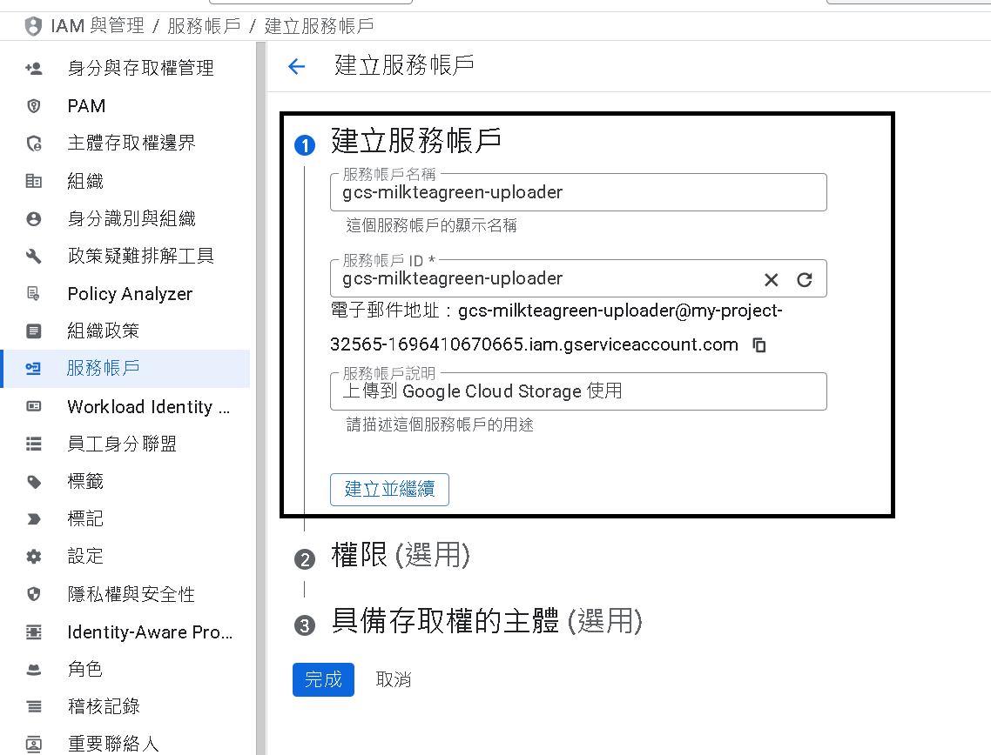Open 身分與存取權管理 in sidebar
The height and width of the screenshot is (755, 991).
126,68
